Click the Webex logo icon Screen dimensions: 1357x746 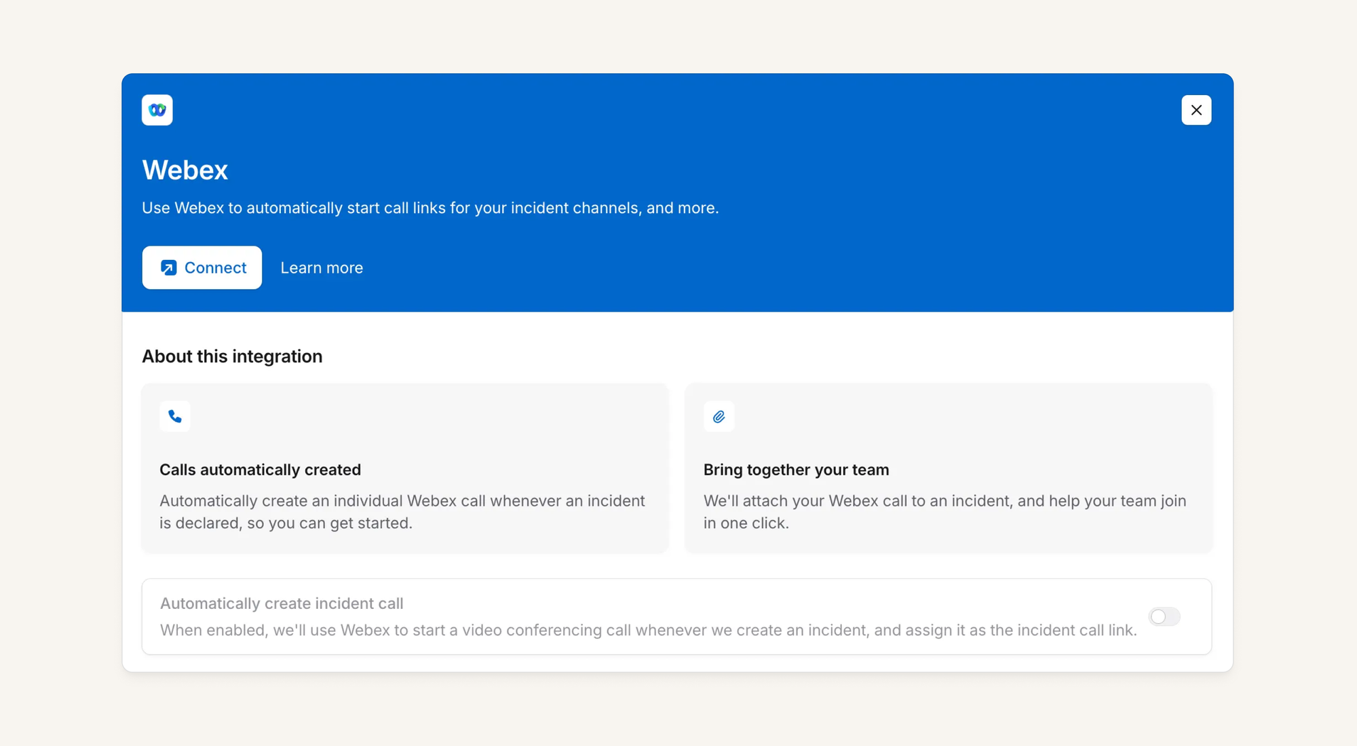157,110
